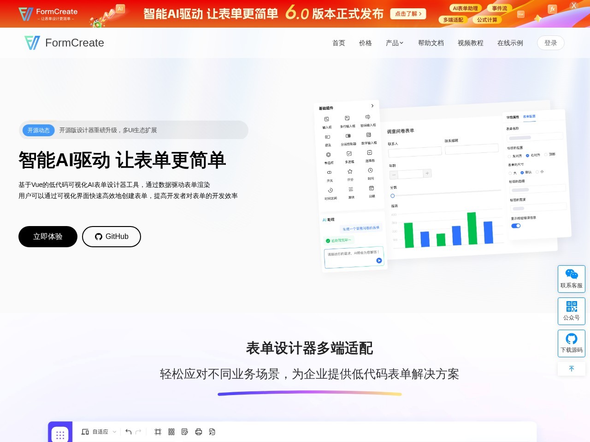Click the 开关 component icon
The width and height of the screenshot is (590, 442).
[329, 173]
